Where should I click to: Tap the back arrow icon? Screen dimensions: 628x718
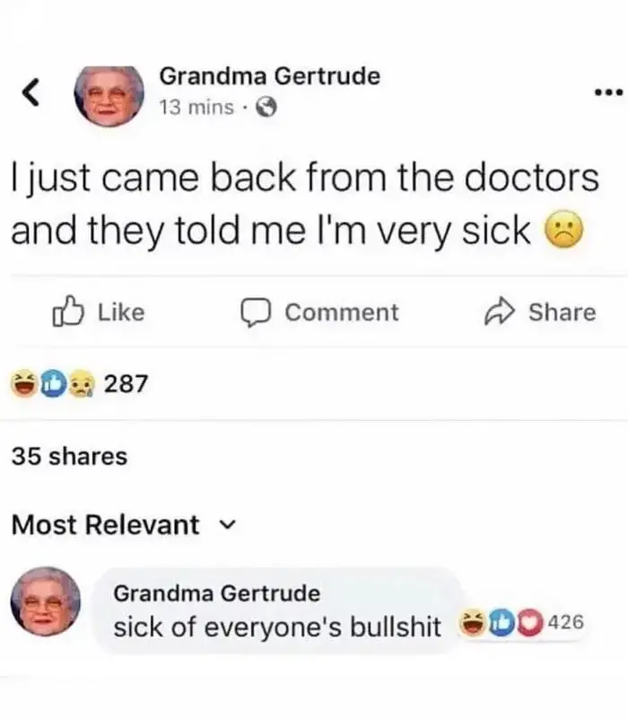coord(31,92)
